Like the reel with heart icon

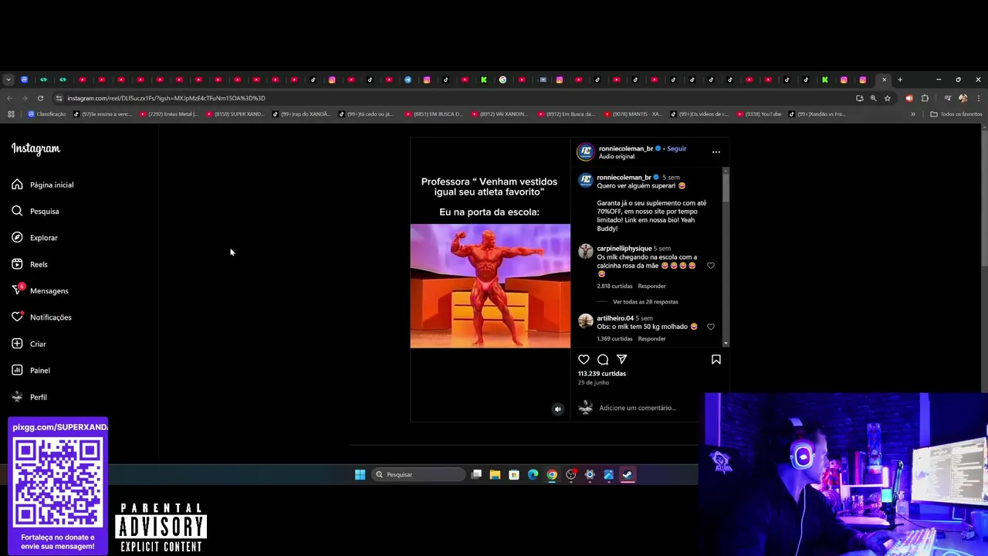click(584, 359)
